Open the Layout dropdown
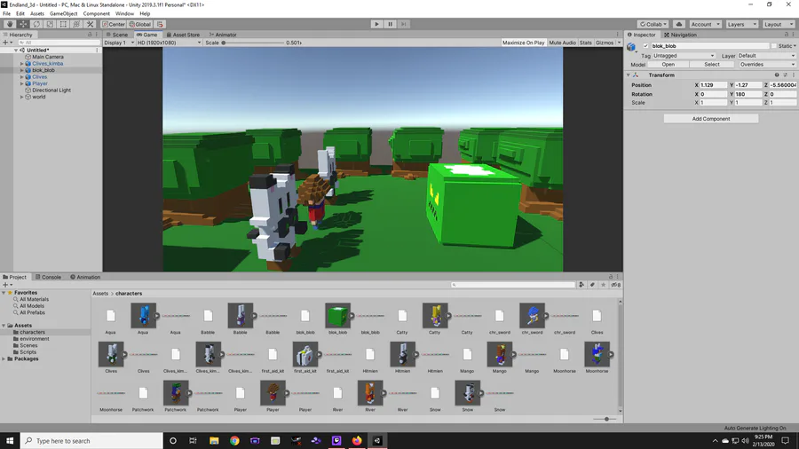Screen dimensions: 799x449 (779, 24)
